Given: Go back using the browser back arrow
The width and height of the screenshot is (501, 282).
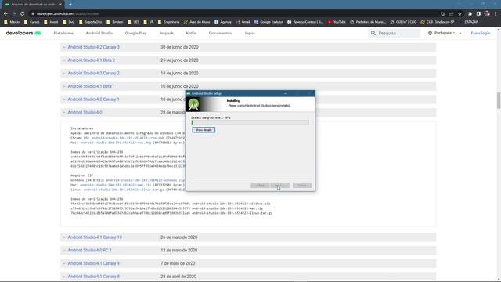Looking at the screenshot, I should (x=5, y=14).
